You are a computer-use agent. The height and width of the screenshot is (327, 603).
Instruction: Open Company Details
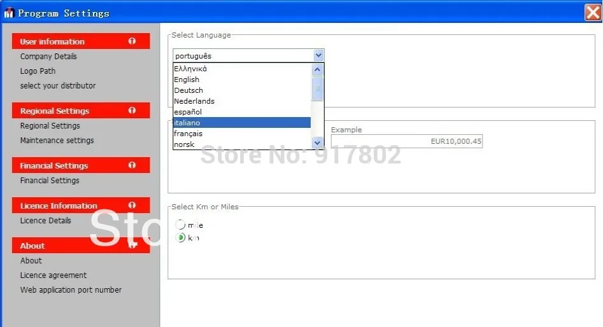point(48,57)
